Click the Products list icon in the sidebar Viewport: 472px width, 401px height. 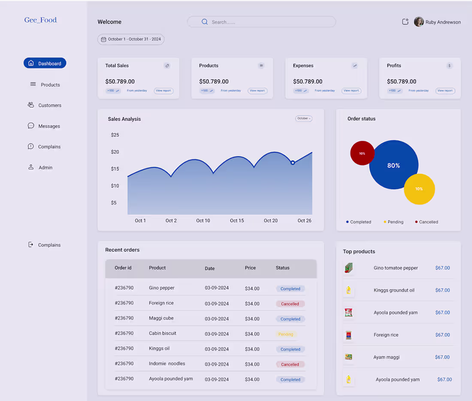33,84
